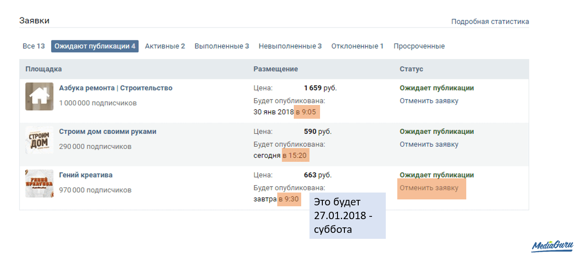578x259 pixels.
Task: Select the Ожидают публикации 4 tab
Action: click(95, 46)
